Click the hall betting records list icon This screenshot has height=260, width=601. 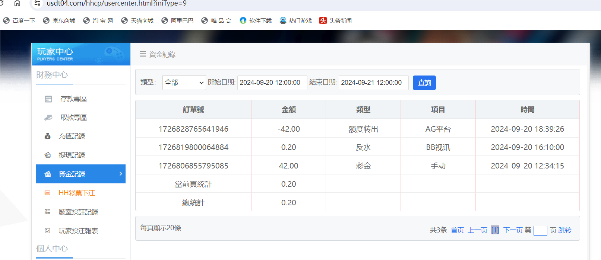pyautogui.click(x=47, y=212)
